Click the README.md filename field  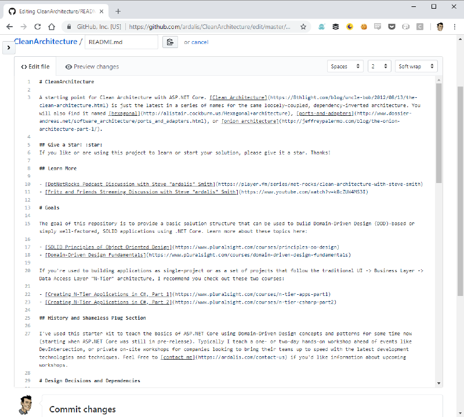click(121, 42)
